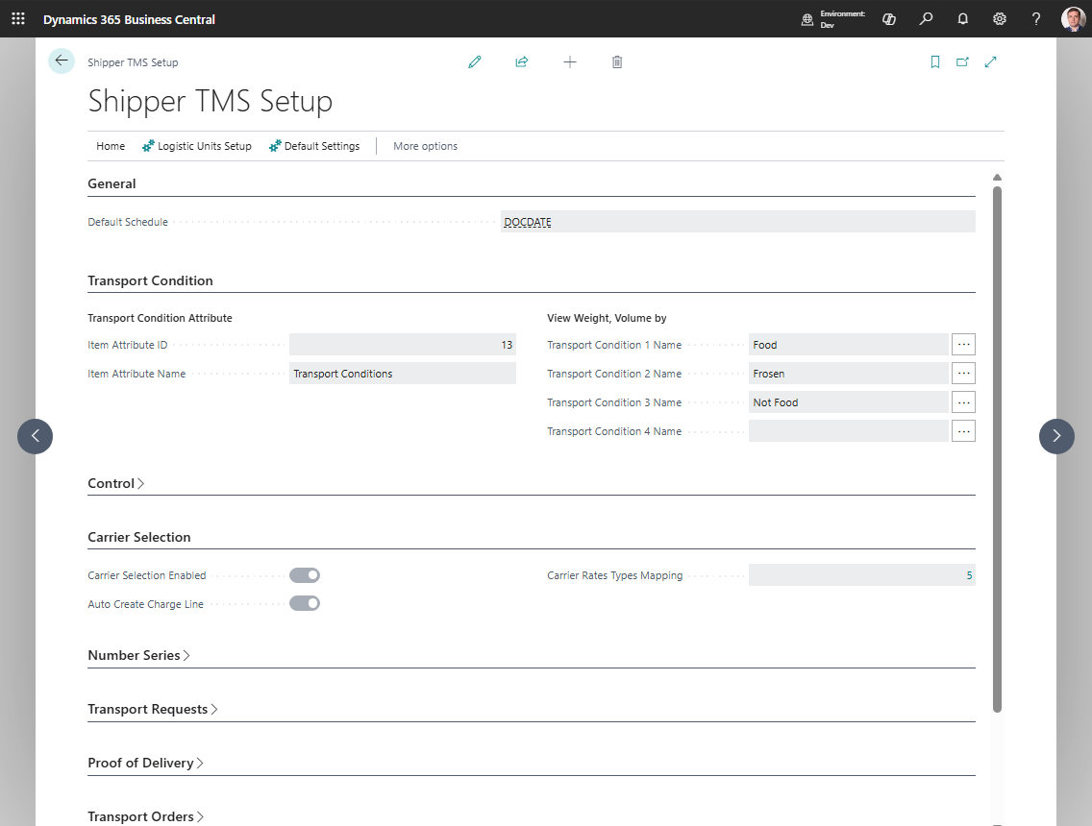Go to previous record arrow
The image size is (1092, 826).
pyautogui.click(x=35, y=436)
